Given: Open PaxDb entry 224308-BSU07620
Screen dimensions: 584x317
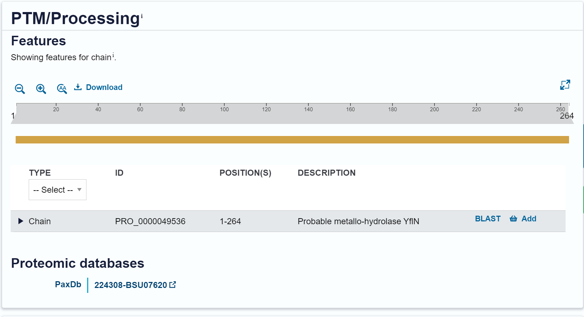Looking at the screenshot, I should [135, 285].
